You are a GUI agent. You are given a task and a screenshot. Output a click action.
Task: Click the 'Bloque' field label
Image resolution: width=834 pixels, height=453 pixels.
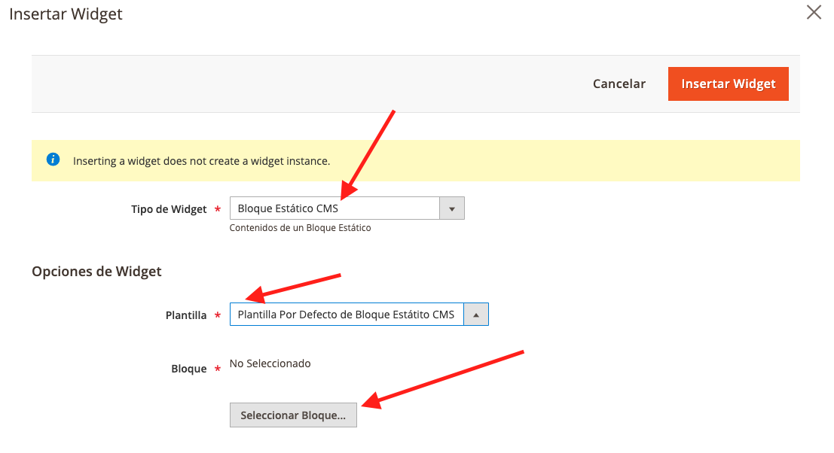click(x=189, y=369)
